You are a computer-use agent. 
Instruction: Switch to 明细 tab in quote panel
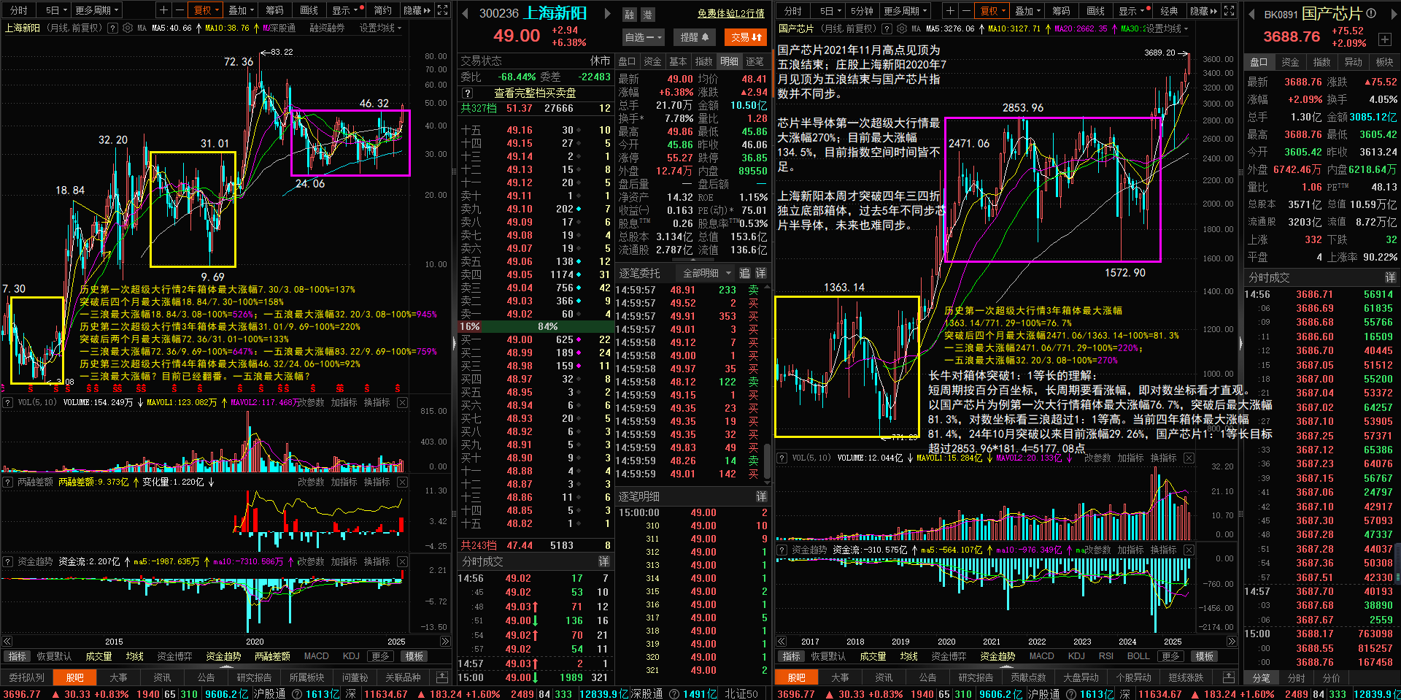(730, 61)
